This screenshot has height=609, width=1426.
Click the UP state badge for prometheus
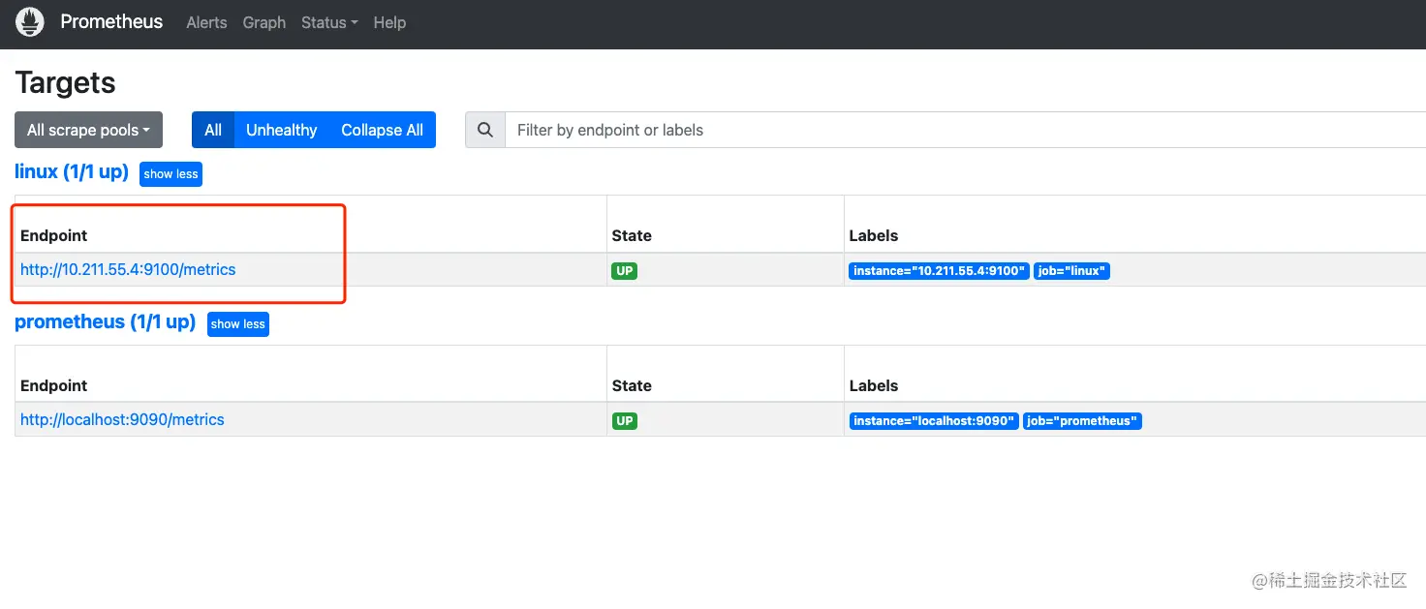tap(625, 421)
